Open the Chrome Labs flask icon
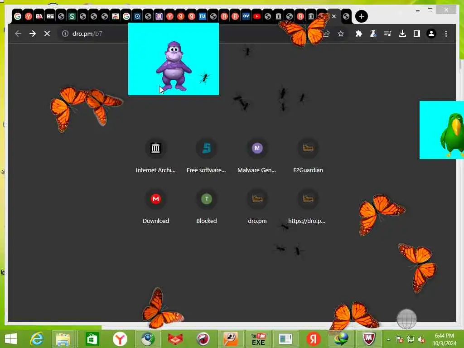 point(373,34)
